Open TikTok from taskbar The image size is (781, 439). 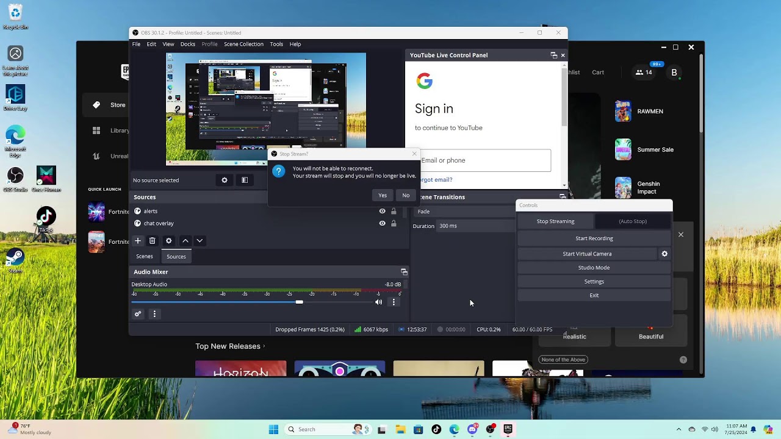436,429
